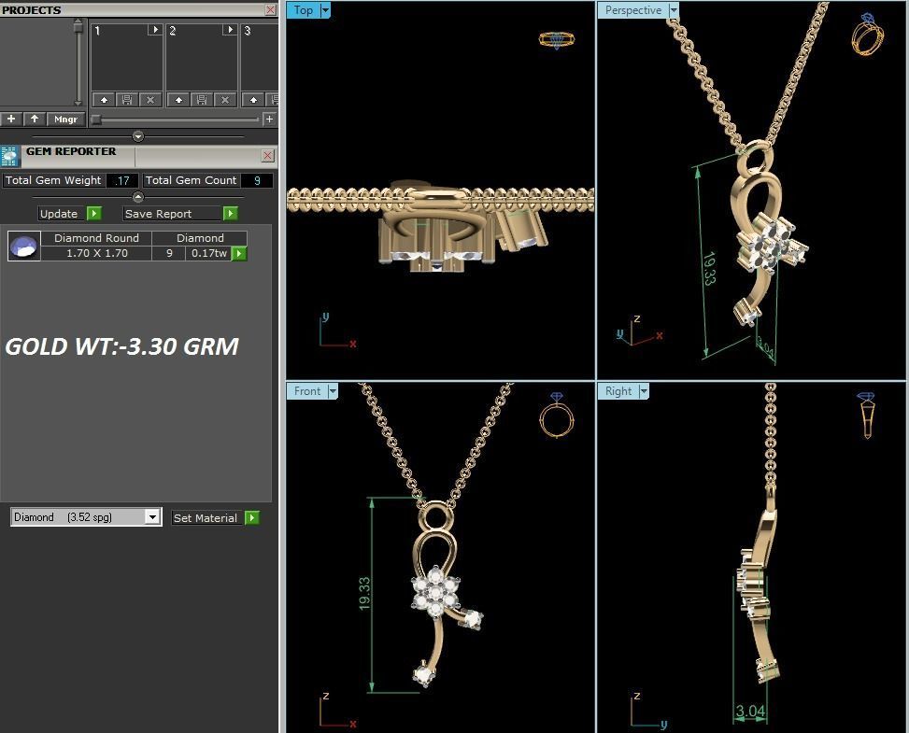Click the Gem Reporter panel icon
Viewport: 909px width, 733px height.
[9, 157]
